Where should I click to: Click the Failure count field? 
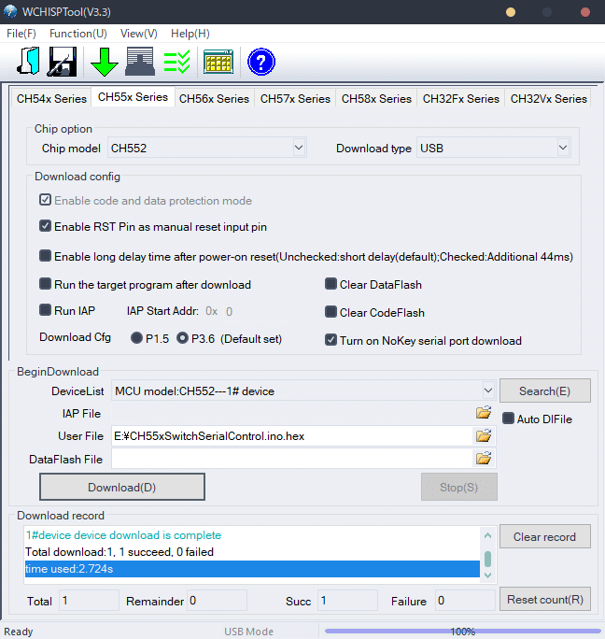click(x=465, y=601)
